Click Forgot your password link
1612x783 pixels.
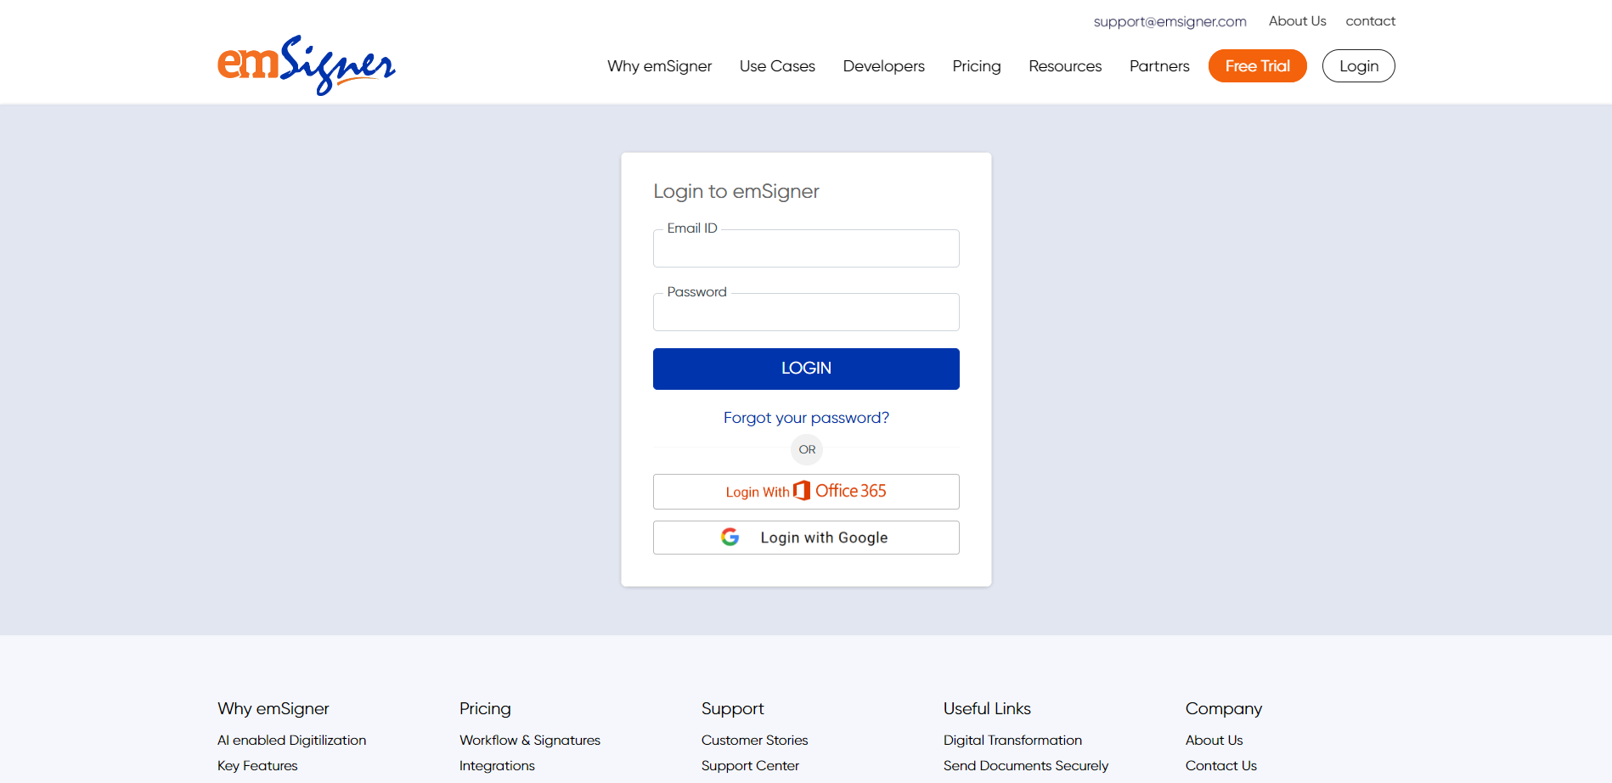[x=806, y=418]
